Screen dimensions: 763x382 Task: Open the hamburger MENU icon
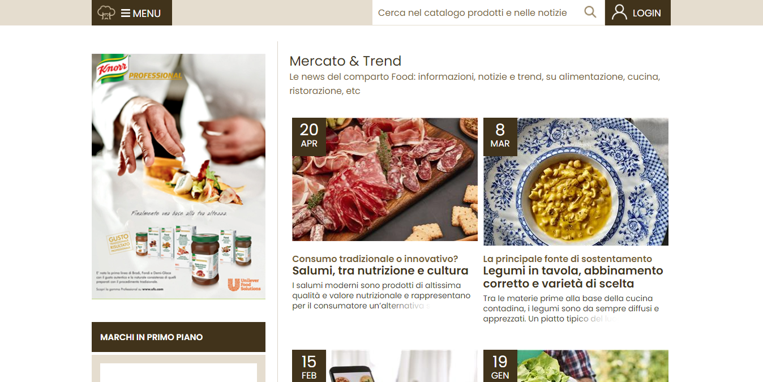pyautogui.click(x=126, y=13)
